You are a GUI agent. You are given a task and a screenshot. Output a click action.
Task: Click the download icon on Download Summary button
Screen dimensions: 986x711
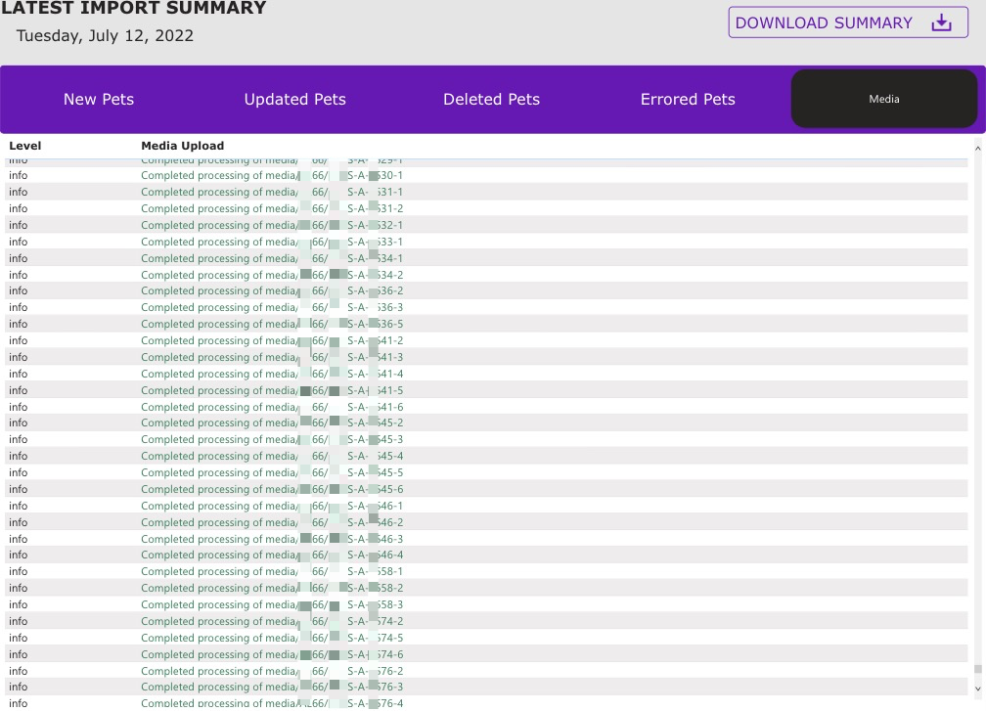[941, 22]
